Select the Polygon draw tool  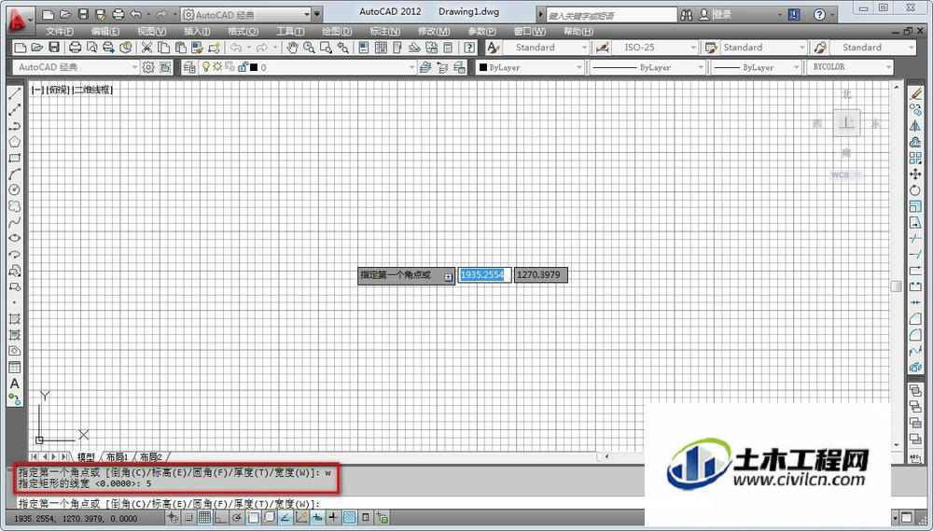point(15,142)
